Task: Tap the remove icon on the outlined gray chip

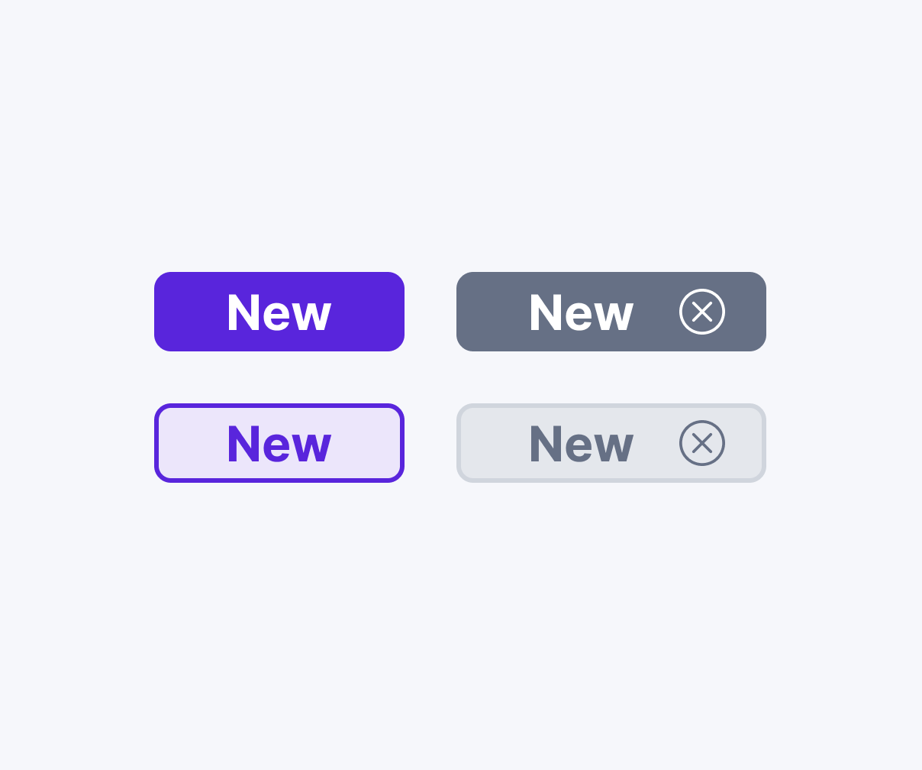Action: coord(701,443)
